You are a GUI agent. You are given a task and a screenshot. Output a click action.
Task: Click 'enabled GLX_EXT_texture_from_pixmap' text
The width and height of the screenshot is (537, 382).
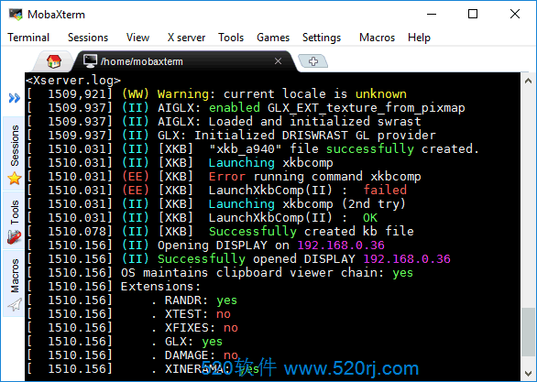pyautogui.click(x=337, y=108)
